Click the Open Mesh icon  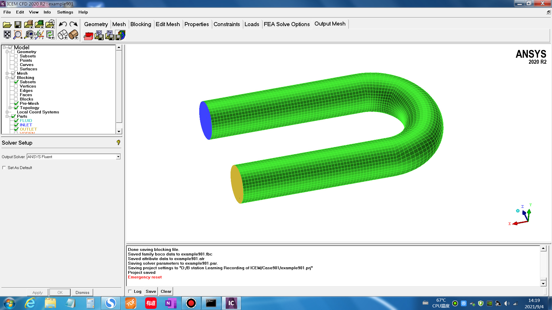39,24
